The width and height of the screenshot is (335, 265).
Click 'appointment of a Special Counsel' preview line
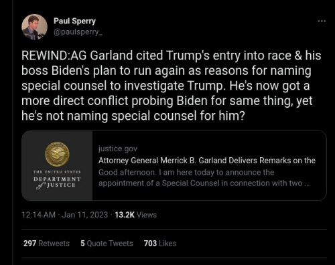[x=204, y=183]
